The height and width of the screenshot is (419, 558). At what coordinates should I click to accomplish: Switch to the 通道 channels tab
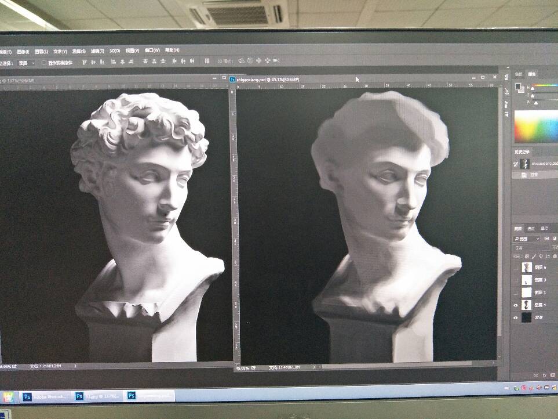coord(531,229)
